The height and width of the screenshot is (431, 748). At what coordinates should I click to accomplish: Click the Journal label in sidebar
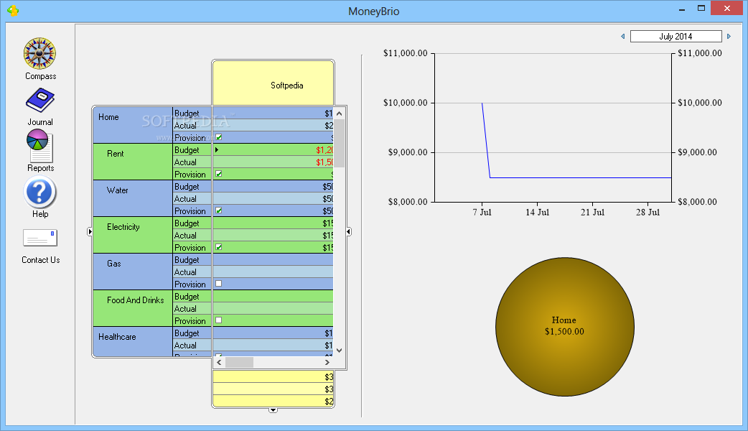[40, 121]
